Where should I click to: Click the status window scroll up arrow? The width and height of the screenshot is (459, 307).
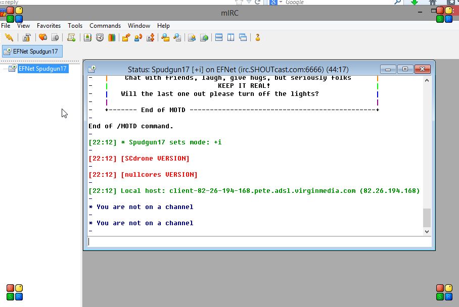427,80
